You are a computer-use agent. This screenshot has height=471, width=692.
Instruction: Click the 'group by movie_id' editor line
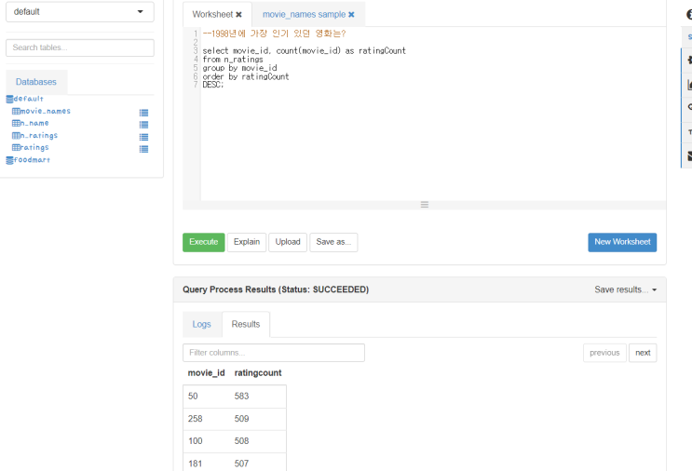(x=239, y=68)
